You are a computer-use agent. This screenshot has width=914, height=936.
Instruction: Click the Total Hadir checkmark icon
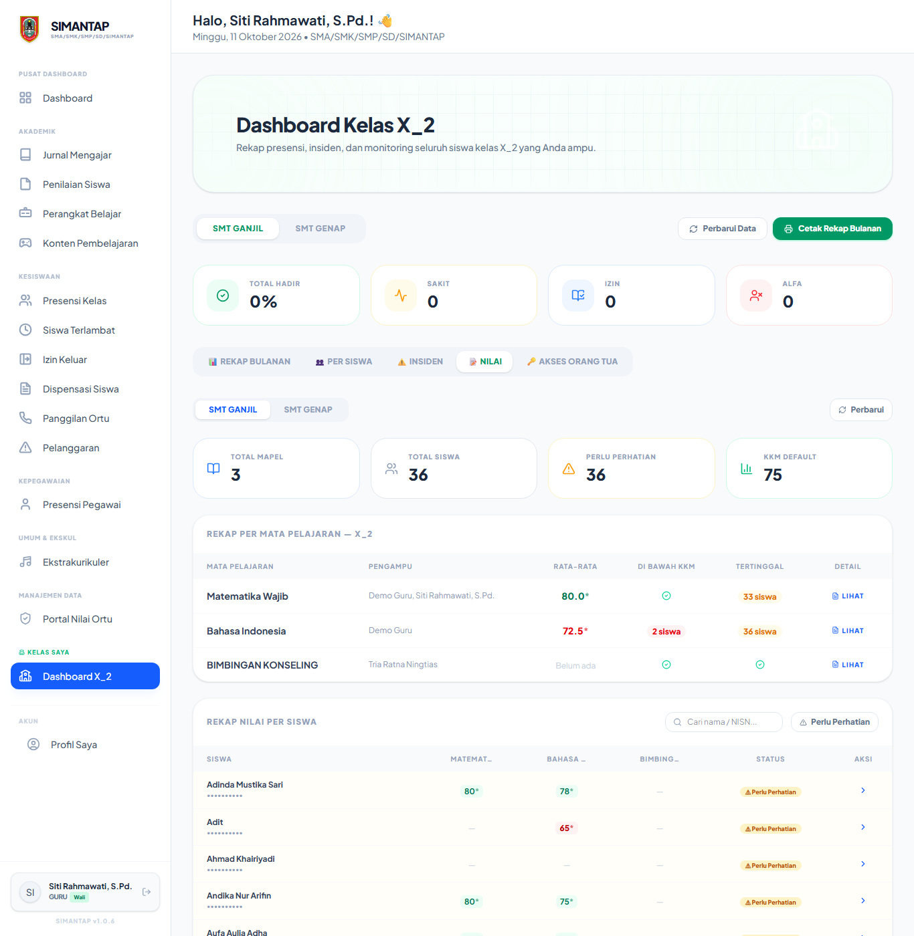223,296
